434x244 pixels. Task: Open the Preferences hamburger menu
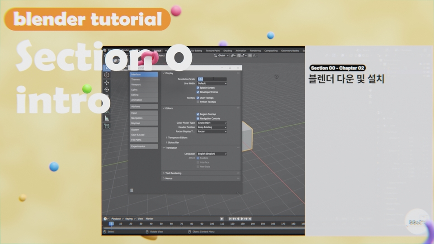tap(132, 190)
